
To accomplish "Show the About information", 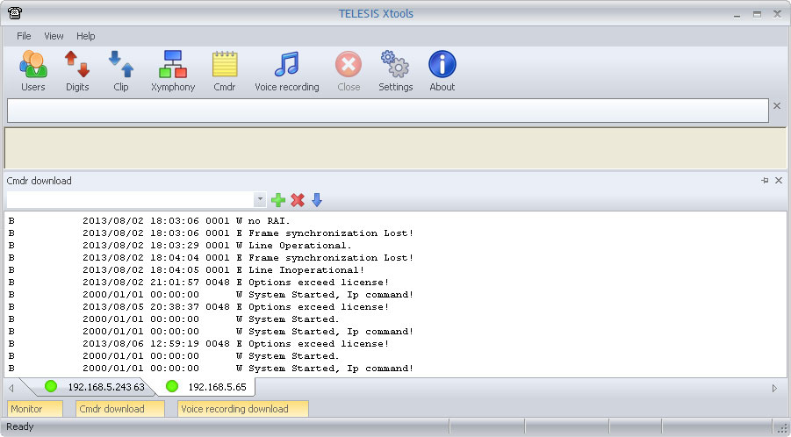I will pos(442,71).
